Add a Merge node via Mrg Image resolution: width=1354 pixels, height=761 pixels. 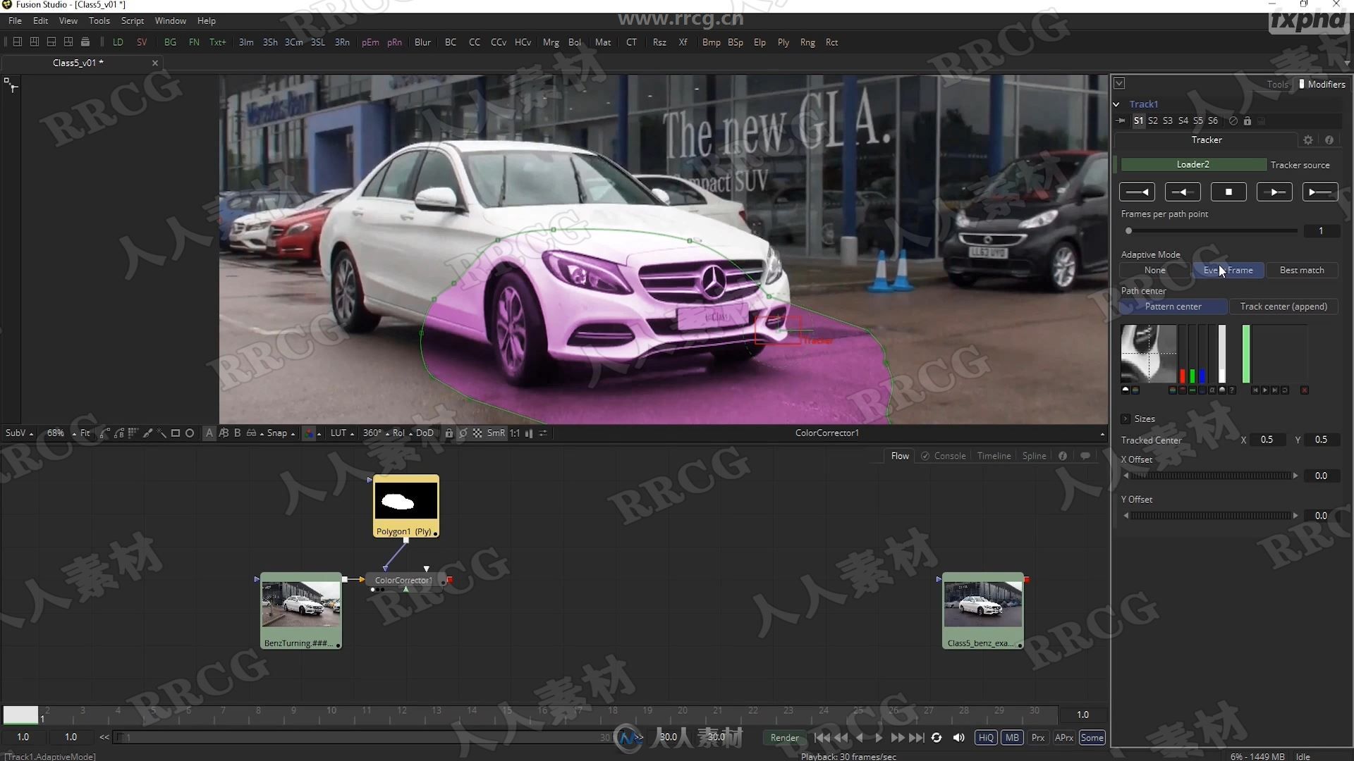pyautogui.click(x=551, y=42)
